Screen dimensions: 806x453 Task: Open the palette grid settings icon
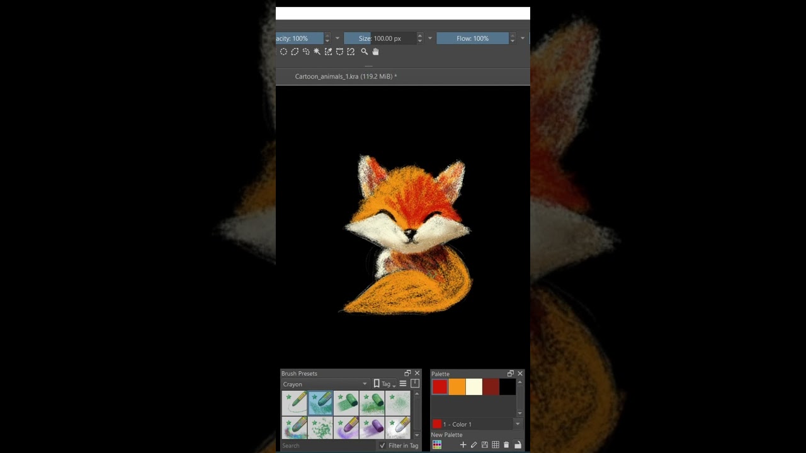(x=496, y=445)
